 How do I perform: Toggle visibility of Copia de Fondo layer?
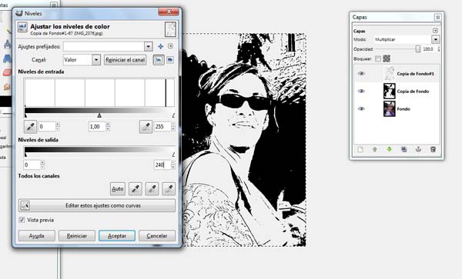361,91
